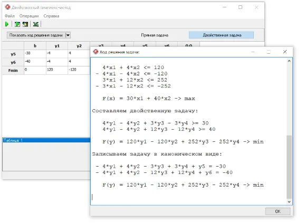Open the Файл menu
Image resolution: width=304 pixels, height=223 pixels.
tap(9, 16)
